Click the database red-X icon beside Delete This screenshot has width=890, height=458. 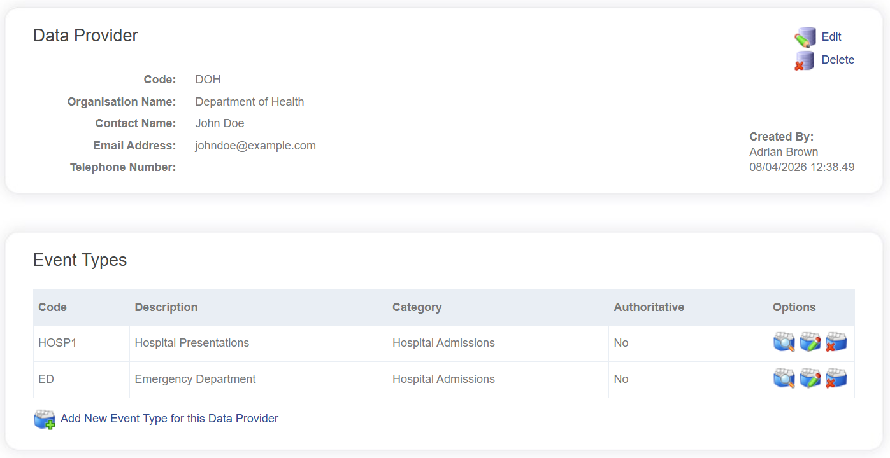pos(804,60)
